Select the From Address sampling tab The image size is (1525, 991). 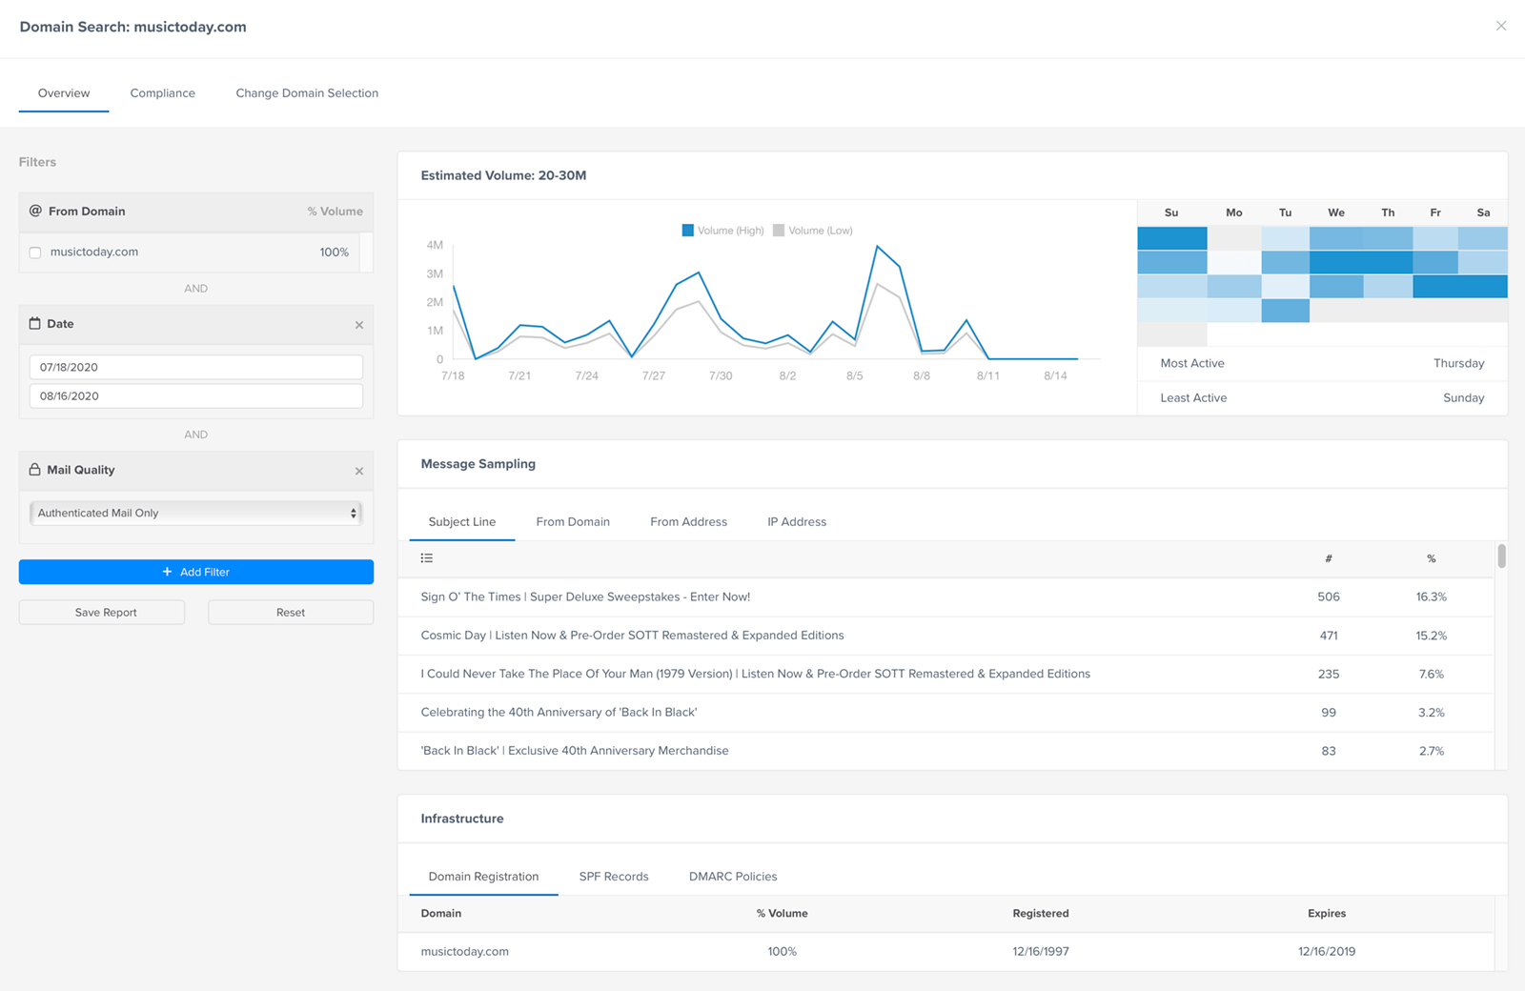(x=688, y=521)
